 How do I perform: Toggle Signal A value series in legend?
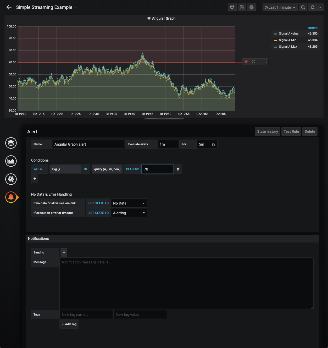[x=288, y=34]
